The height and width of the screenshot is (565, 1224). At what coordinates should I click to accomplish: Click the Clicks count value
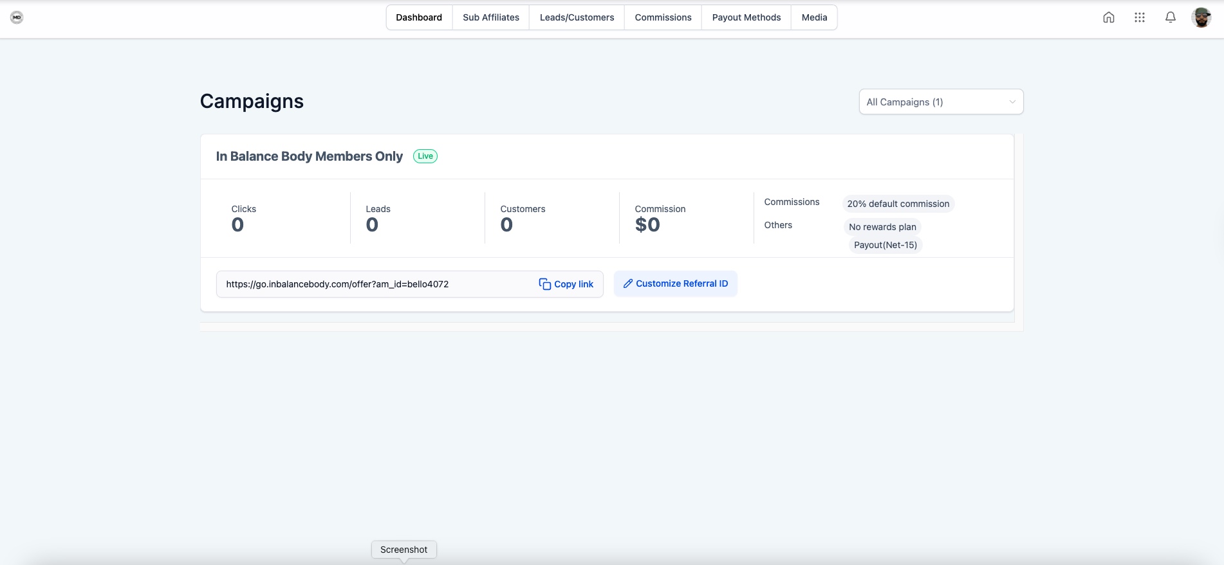click(237, 225)
